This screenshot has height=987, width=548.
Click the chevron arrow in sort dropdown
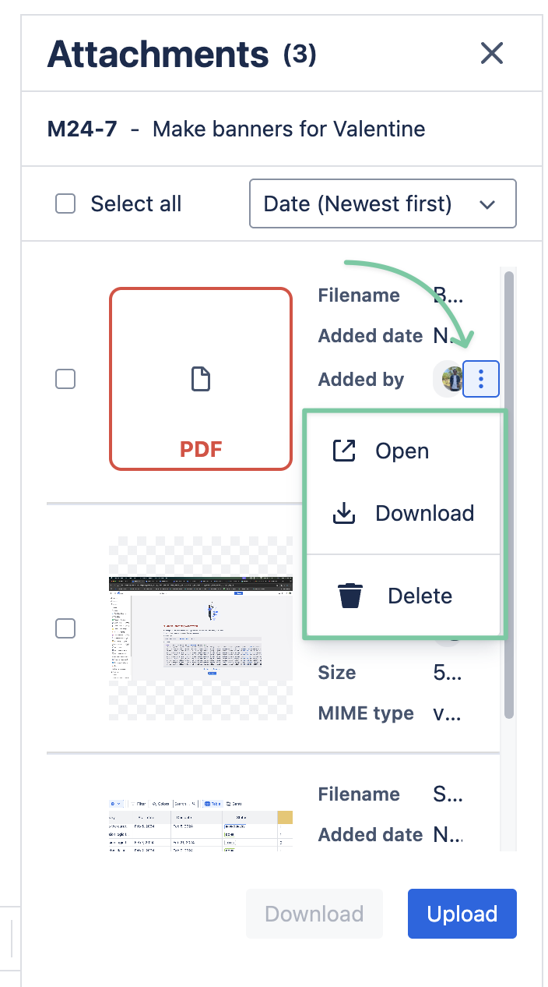coord(488,205)
